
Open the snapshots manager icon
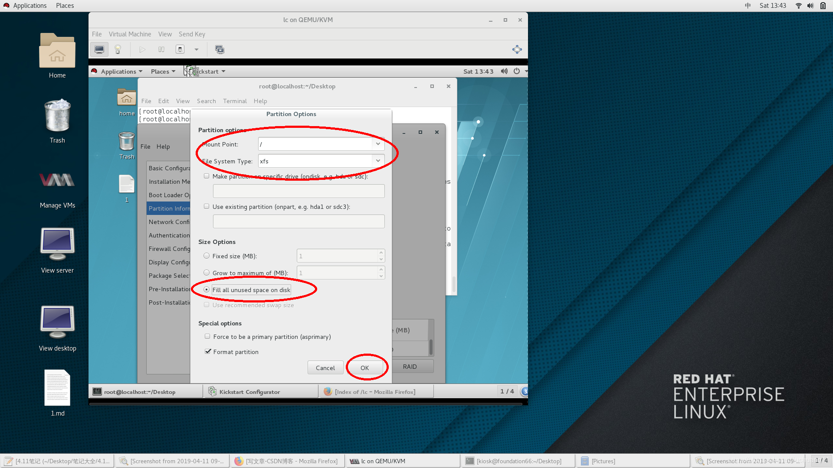220,49
